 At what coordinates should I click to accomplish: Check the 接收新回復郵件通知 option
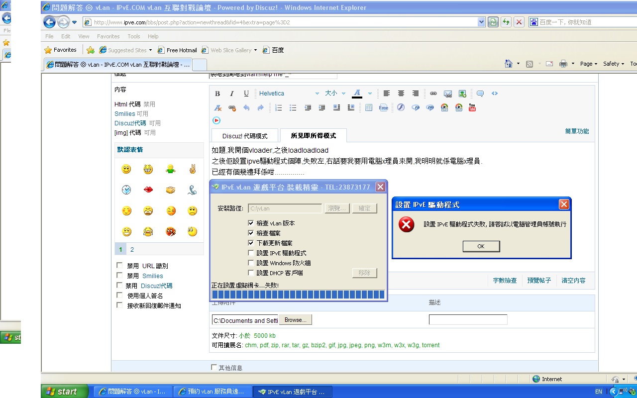coord(119,305)
